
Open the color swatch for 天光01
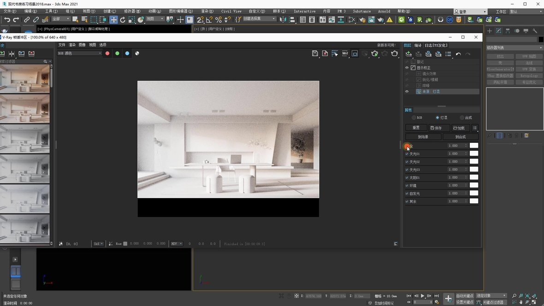pyautogui.click(x=474, y=153)
